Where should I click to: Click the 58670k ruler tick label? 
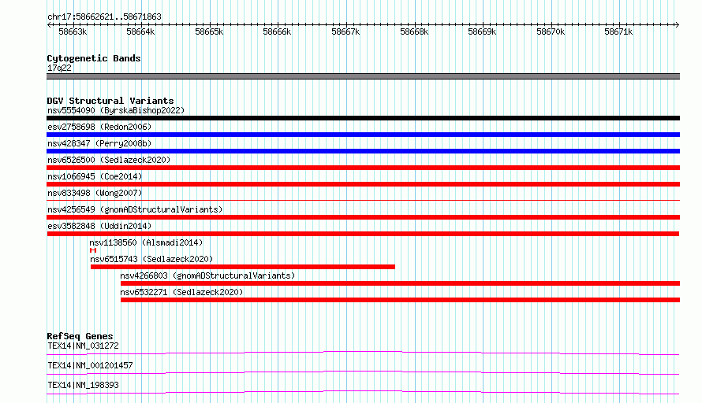[x=551, y=31]
